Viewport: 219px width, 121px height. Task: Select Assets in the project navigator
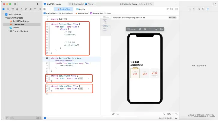pyautogui.click(x=14, y=28)
